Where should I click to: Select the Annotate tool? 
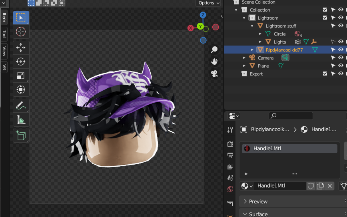21,106
